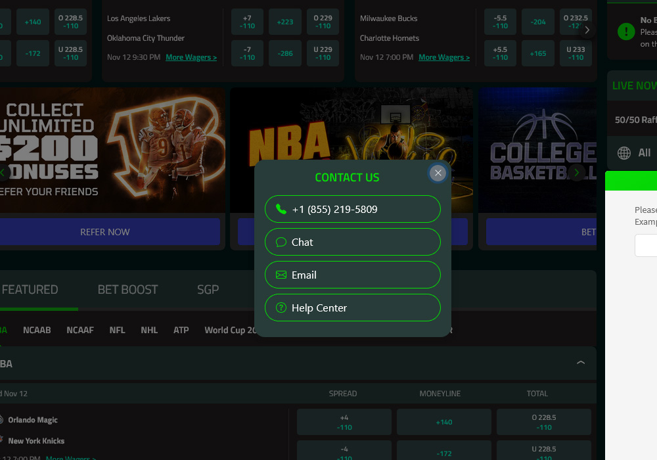The height and width of the screenshot is (460, 657).
Task: Click the envelope Email icon
Action: pos(281,275)
